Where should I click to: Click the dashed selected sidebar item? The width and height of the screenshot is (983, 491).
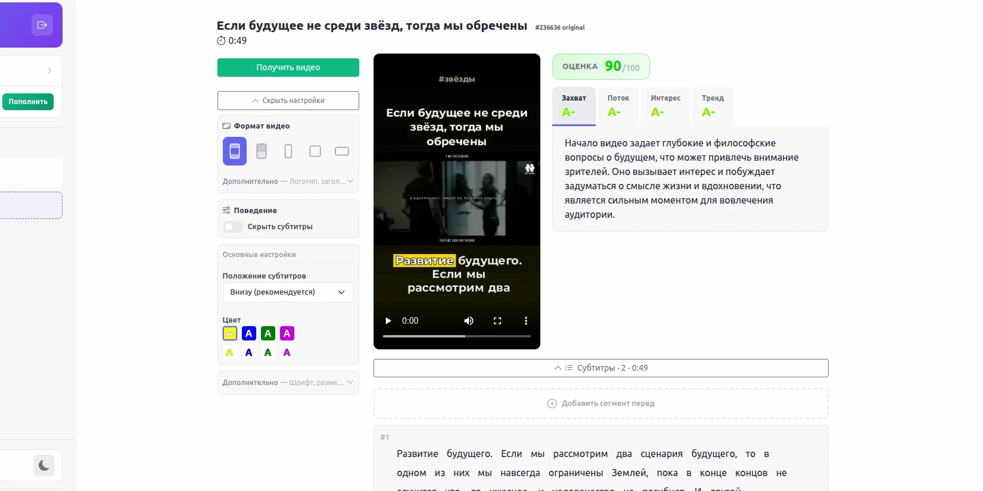coord(30,205)
